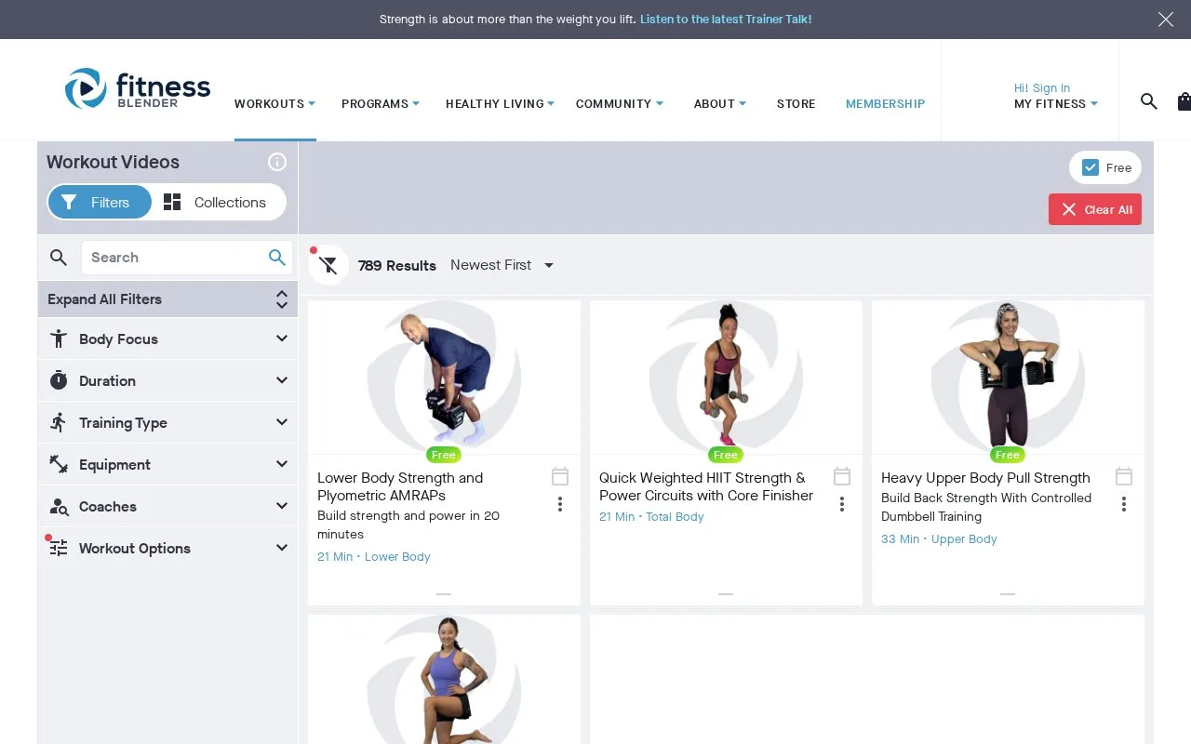Image resolution: width=1191 pixels, height=744 pixels.
Task: Follow the Listen to the latest Trainer Talk link
Action: pos(726,20)
